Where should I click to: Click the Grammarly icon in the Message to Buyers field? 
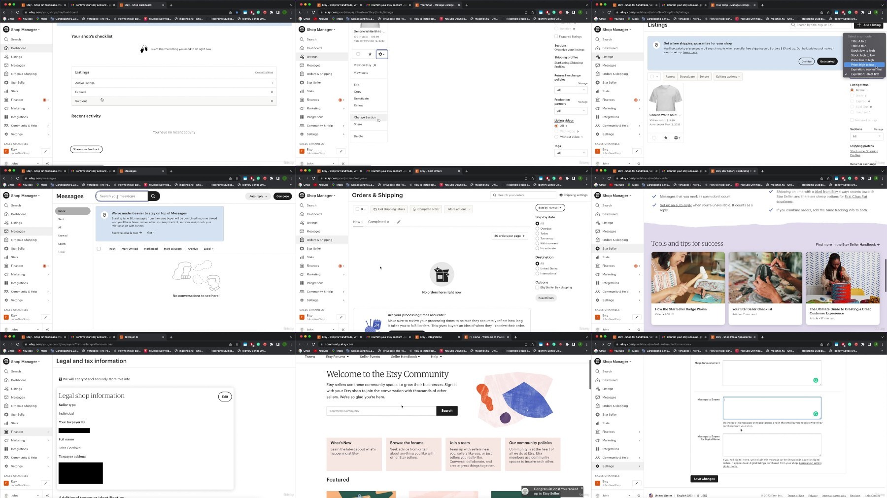[816, 414]
